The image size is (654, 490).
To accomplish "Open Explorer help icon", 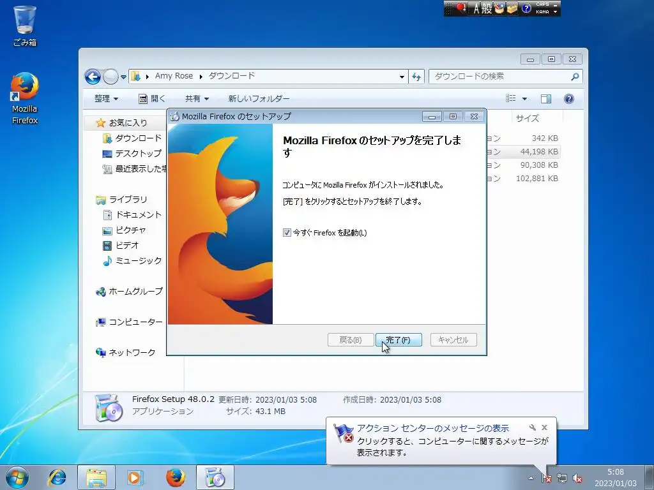I will pyautogui.click(x=569, y=99).
